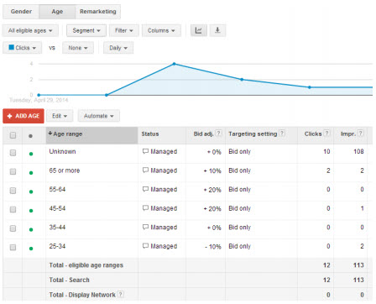Click status dot for 45-54 row
Viewport: 376px width, 304px height.
[x=31, y=211]
